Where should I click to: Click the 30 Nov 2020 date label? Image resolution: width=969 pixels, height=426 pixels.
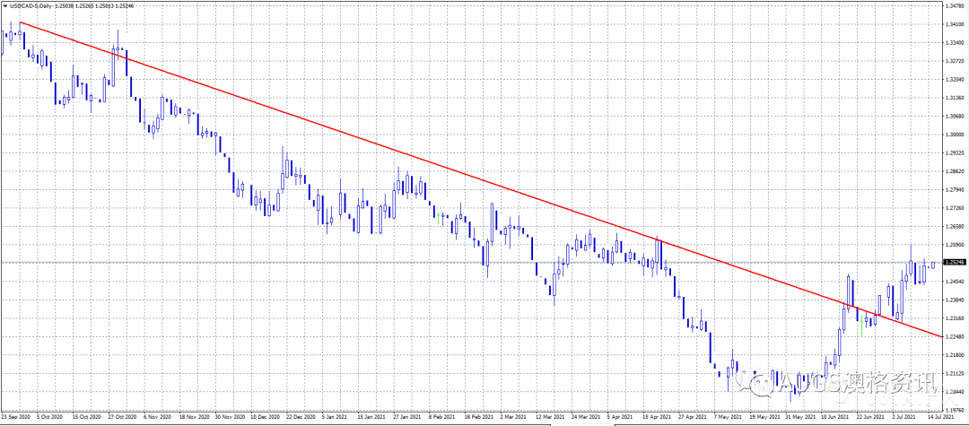[x=229, y=418]
